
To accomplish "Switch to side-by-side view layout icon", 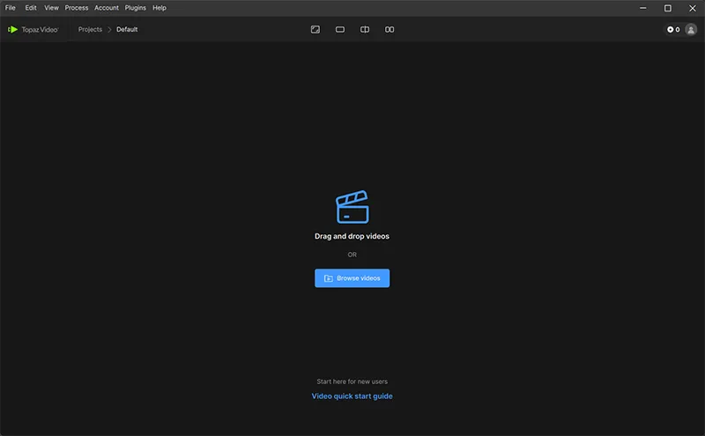I will click(390, 30).
